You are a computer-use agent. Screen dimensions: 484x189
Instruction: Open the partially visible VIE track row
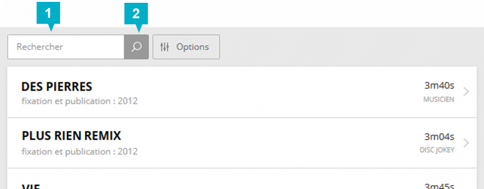click(242, 179)
